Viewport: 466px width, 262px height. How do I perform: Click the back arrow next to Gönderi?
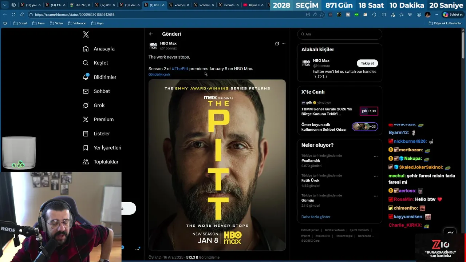[x=151, y=34]
